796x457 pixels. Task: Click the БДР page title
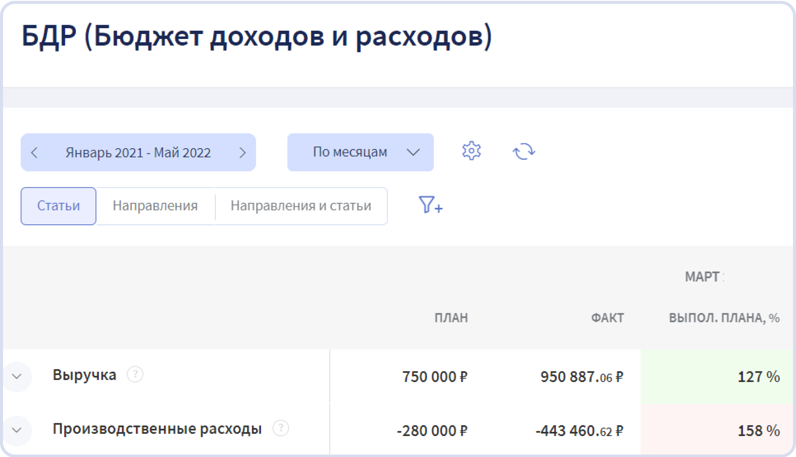(x=257, y=36)
